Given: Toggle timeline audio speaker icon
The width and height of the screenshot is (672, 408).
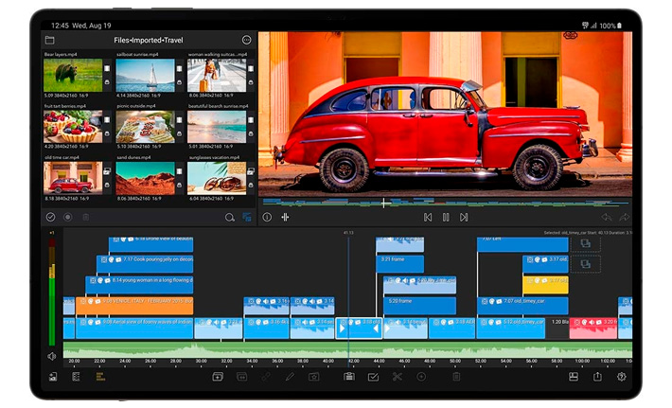Looking at the screenshot, I should pos(52,356).
